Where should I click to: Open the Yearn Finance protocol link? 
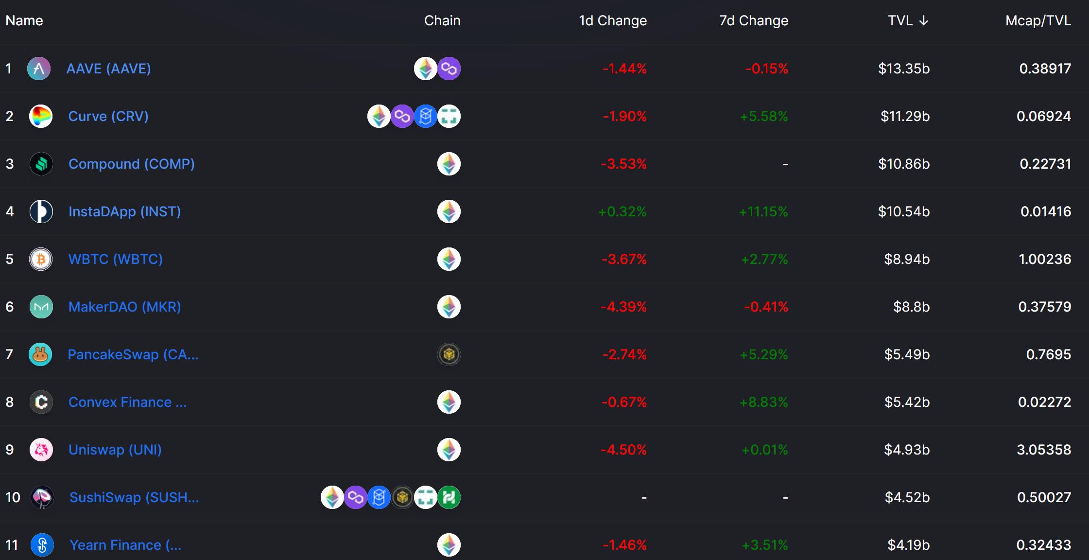[125, 545]
